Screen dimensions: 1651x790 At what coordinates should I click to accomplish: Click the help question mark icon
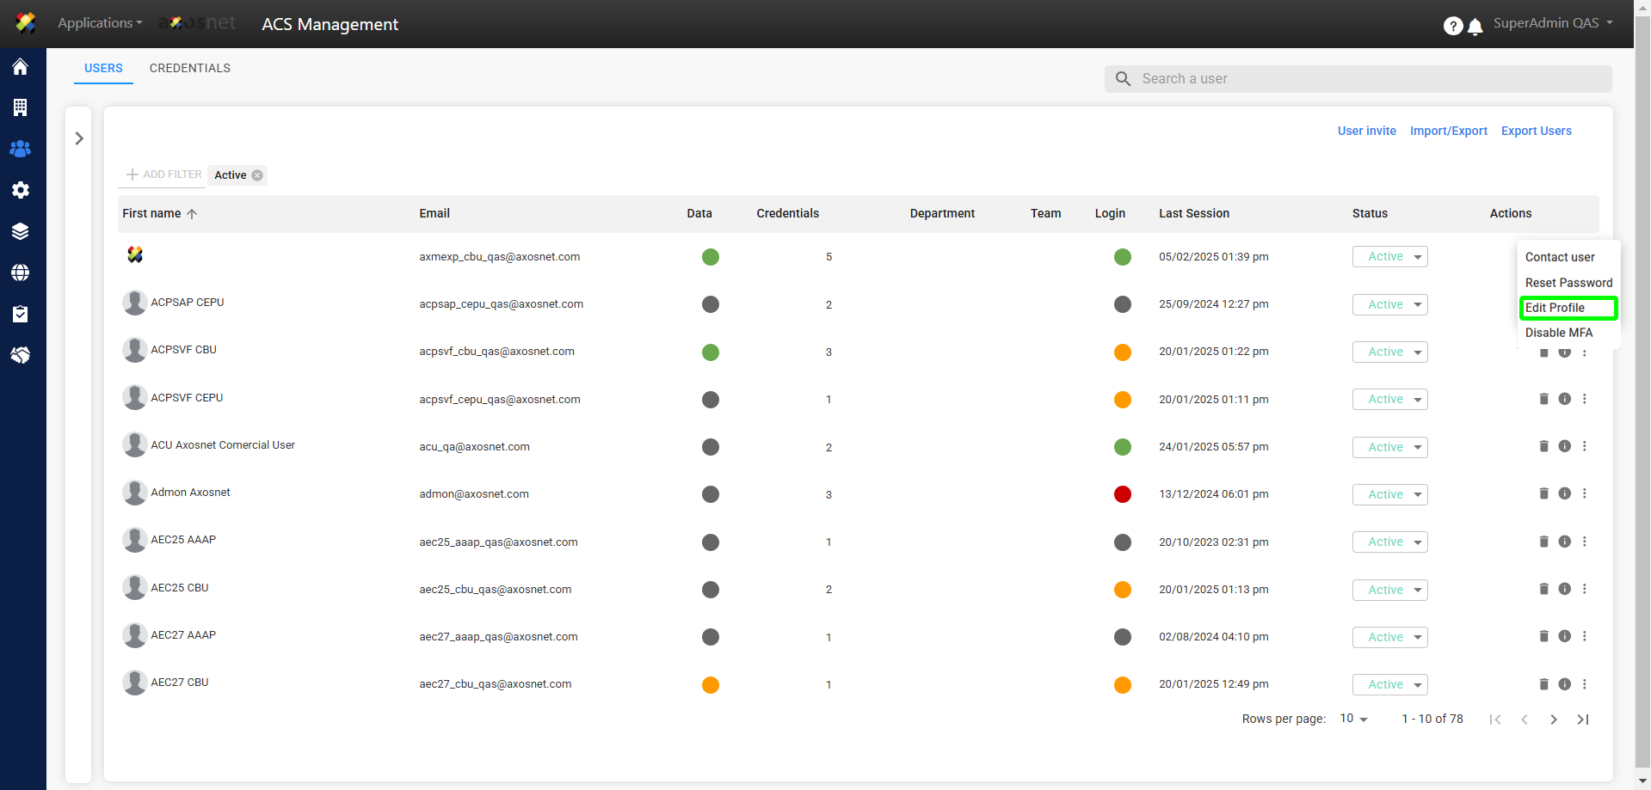tap(1452, 27)
